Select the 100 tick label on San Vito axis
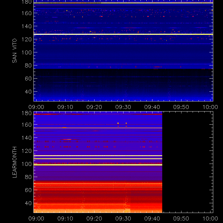223x223 pixels. (26, 52)
